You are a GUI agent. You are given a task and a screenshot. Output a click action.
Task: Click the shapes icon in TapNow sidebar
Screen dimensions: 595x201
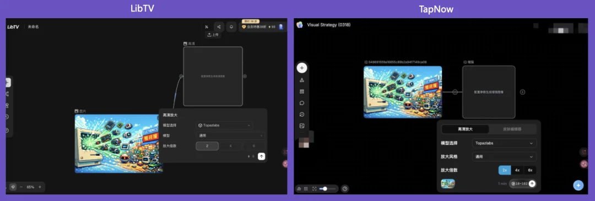coord(302,80)
